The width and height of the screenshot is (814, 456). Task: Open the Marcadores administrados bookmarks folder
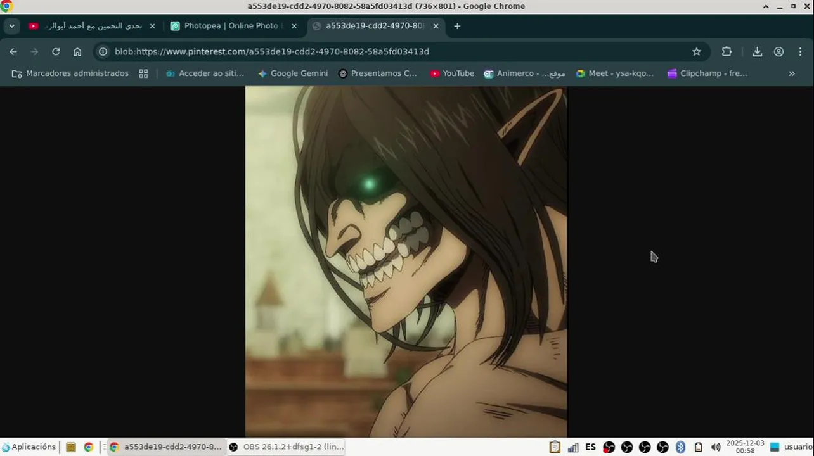[70, 73]
